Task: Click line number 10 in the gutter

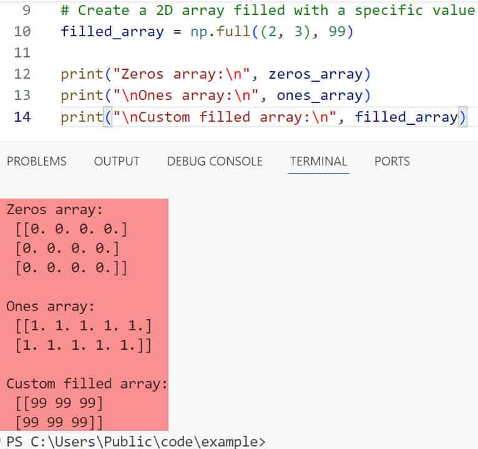Action: pyautogui.click(x=22, y=32)
